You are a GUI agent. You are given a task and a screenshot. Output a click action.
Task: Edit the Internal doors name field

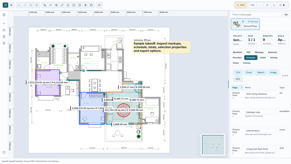pos(261,131)
